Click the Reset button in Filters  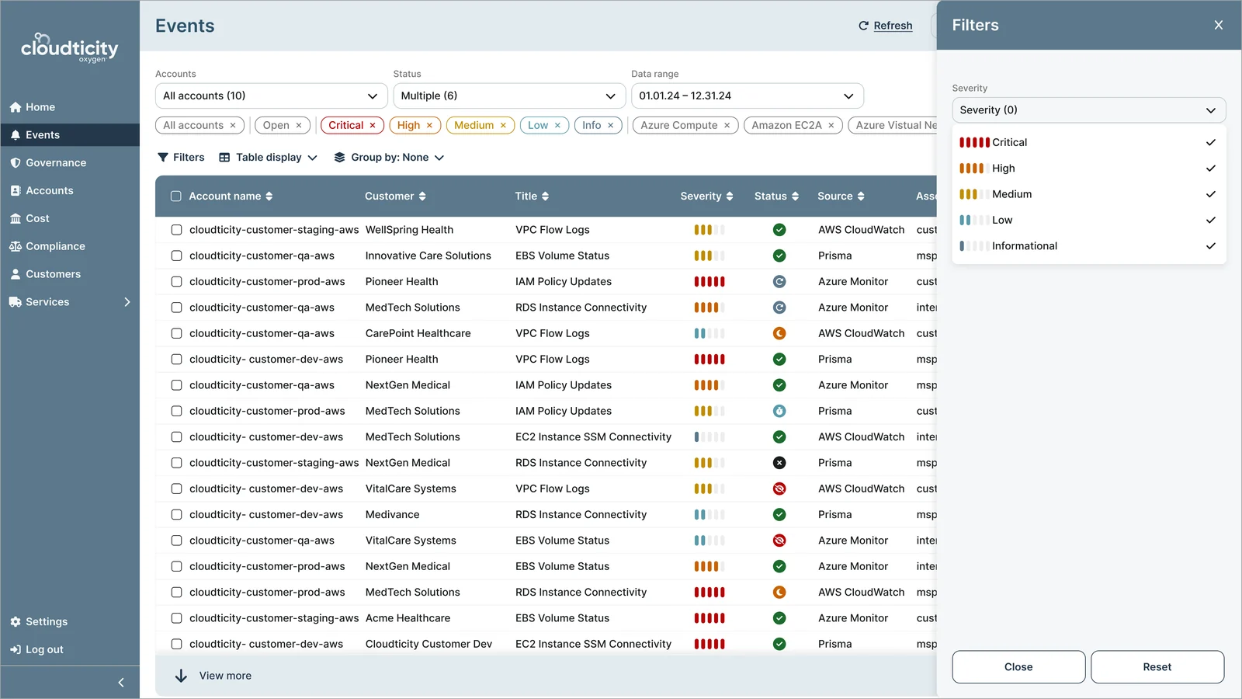tap(1157, 667)
